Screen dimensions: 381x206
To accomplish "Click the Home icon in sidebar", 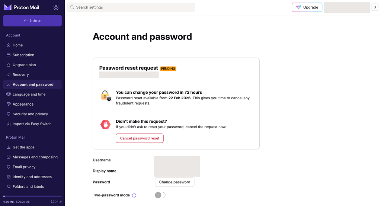I will pyautogui.click(x=9, y=45).
